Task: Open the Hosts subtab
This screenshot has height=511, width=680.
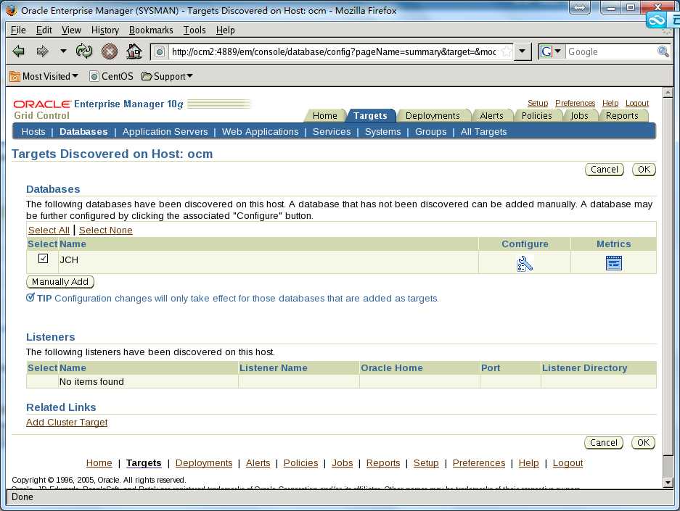Action: [33, 132]
